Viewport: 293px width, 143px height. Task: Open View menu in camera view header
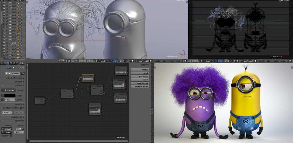point(283,61)
